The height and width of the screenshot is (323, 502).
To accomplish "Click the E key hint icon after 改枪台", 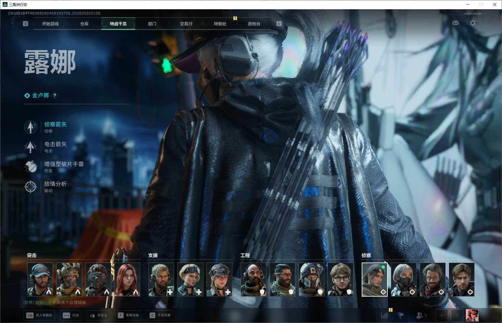I will (x=279, y=24).
